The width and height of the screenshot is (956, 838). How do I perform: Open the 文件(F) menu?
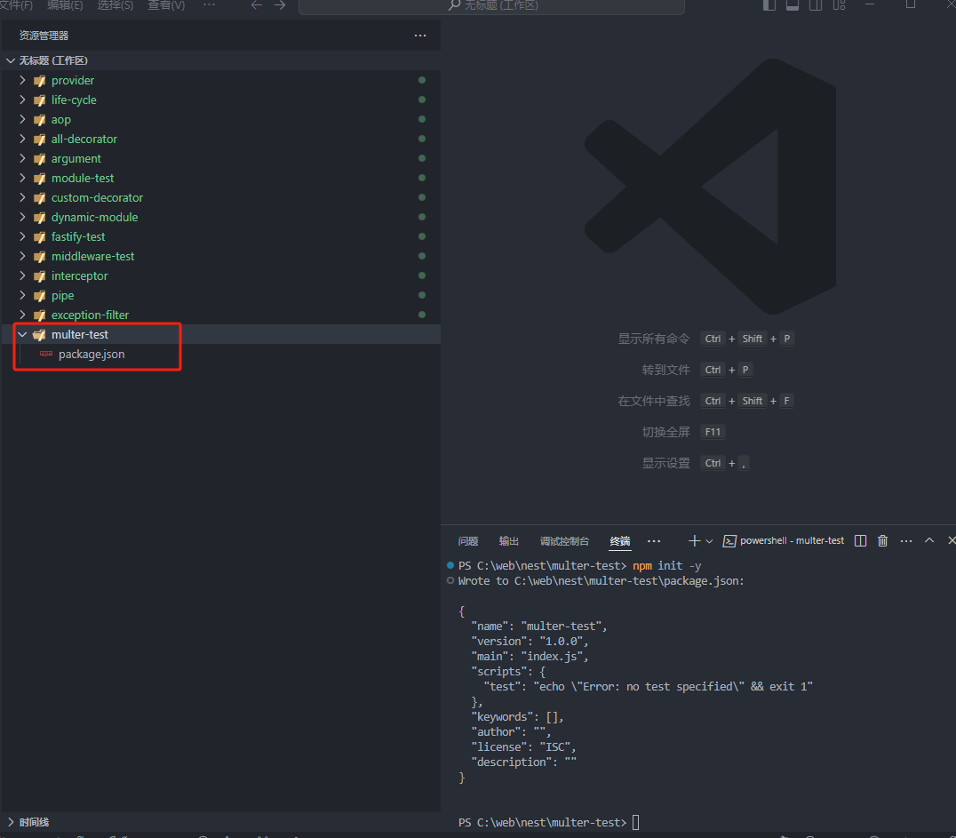(x=16, y=5)
